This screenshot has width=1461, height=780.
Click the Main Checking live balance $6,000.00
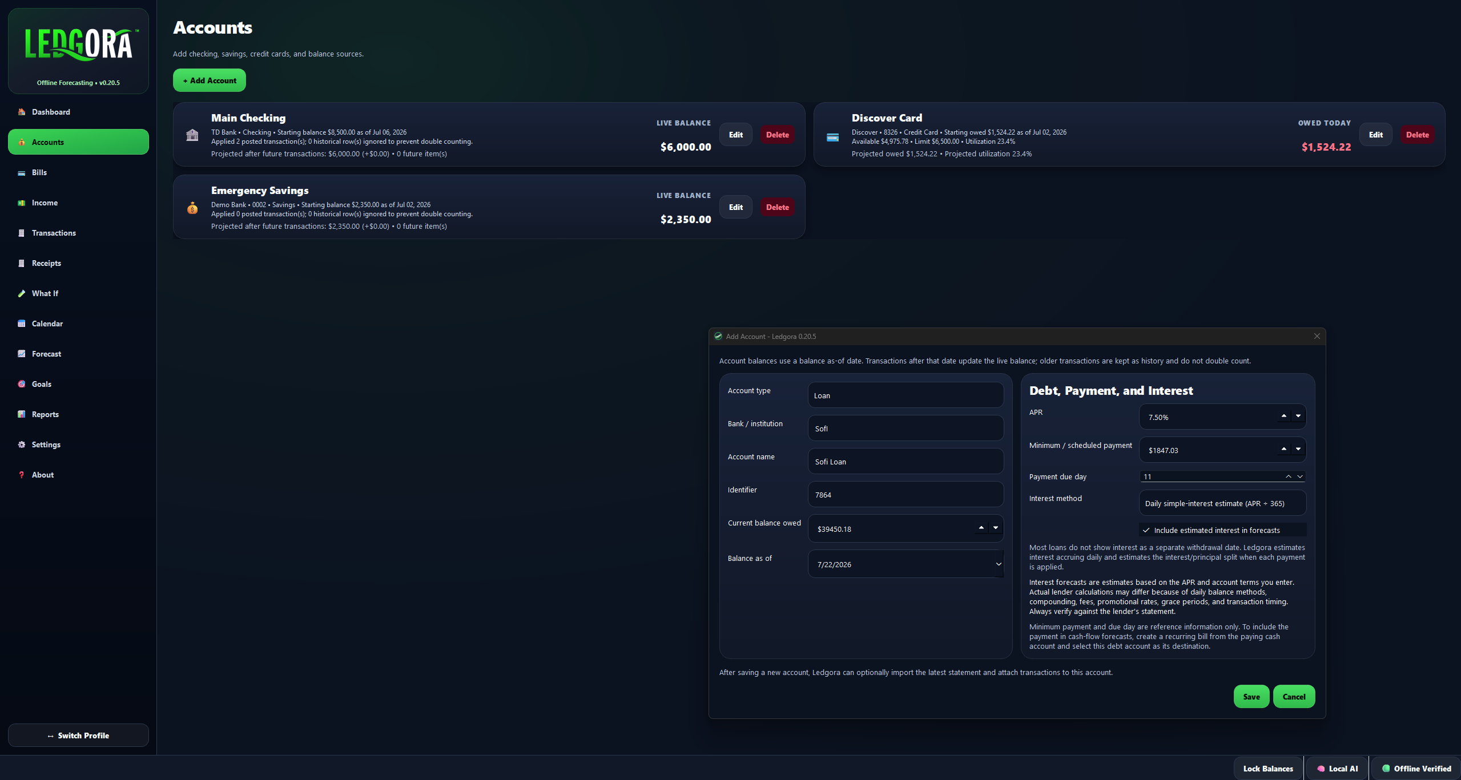click(x=686, y=147)
